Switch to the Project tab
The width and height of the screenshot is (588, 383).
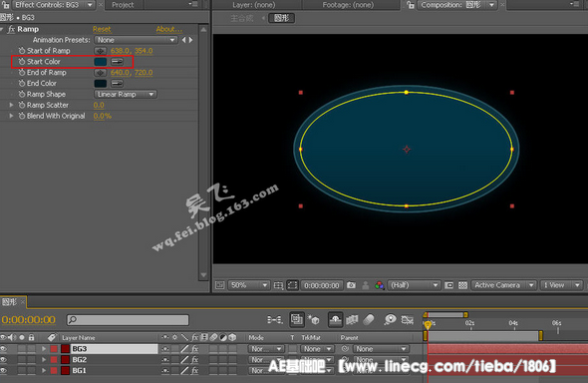(123, 5)
